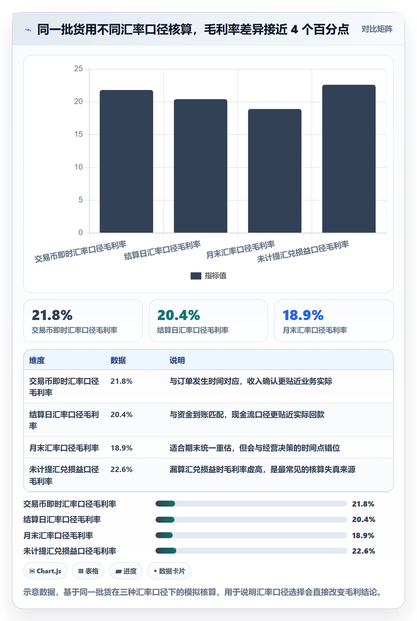417x621 pixels.
Task: Click the 月末汇率口径毛利率 name cell in the table
Action: pyautogui.click(x=64, y=448)
